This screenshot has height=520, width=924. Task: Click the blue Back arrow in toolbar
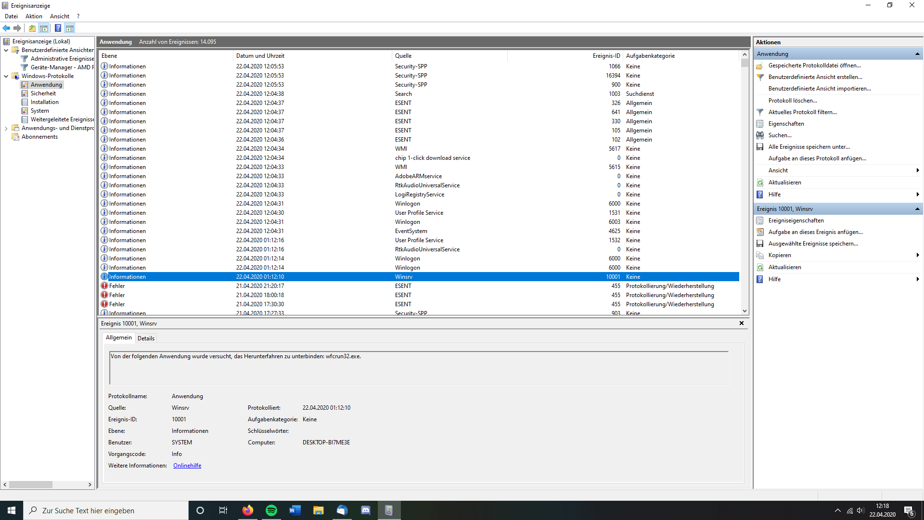[x=6, y=28]
